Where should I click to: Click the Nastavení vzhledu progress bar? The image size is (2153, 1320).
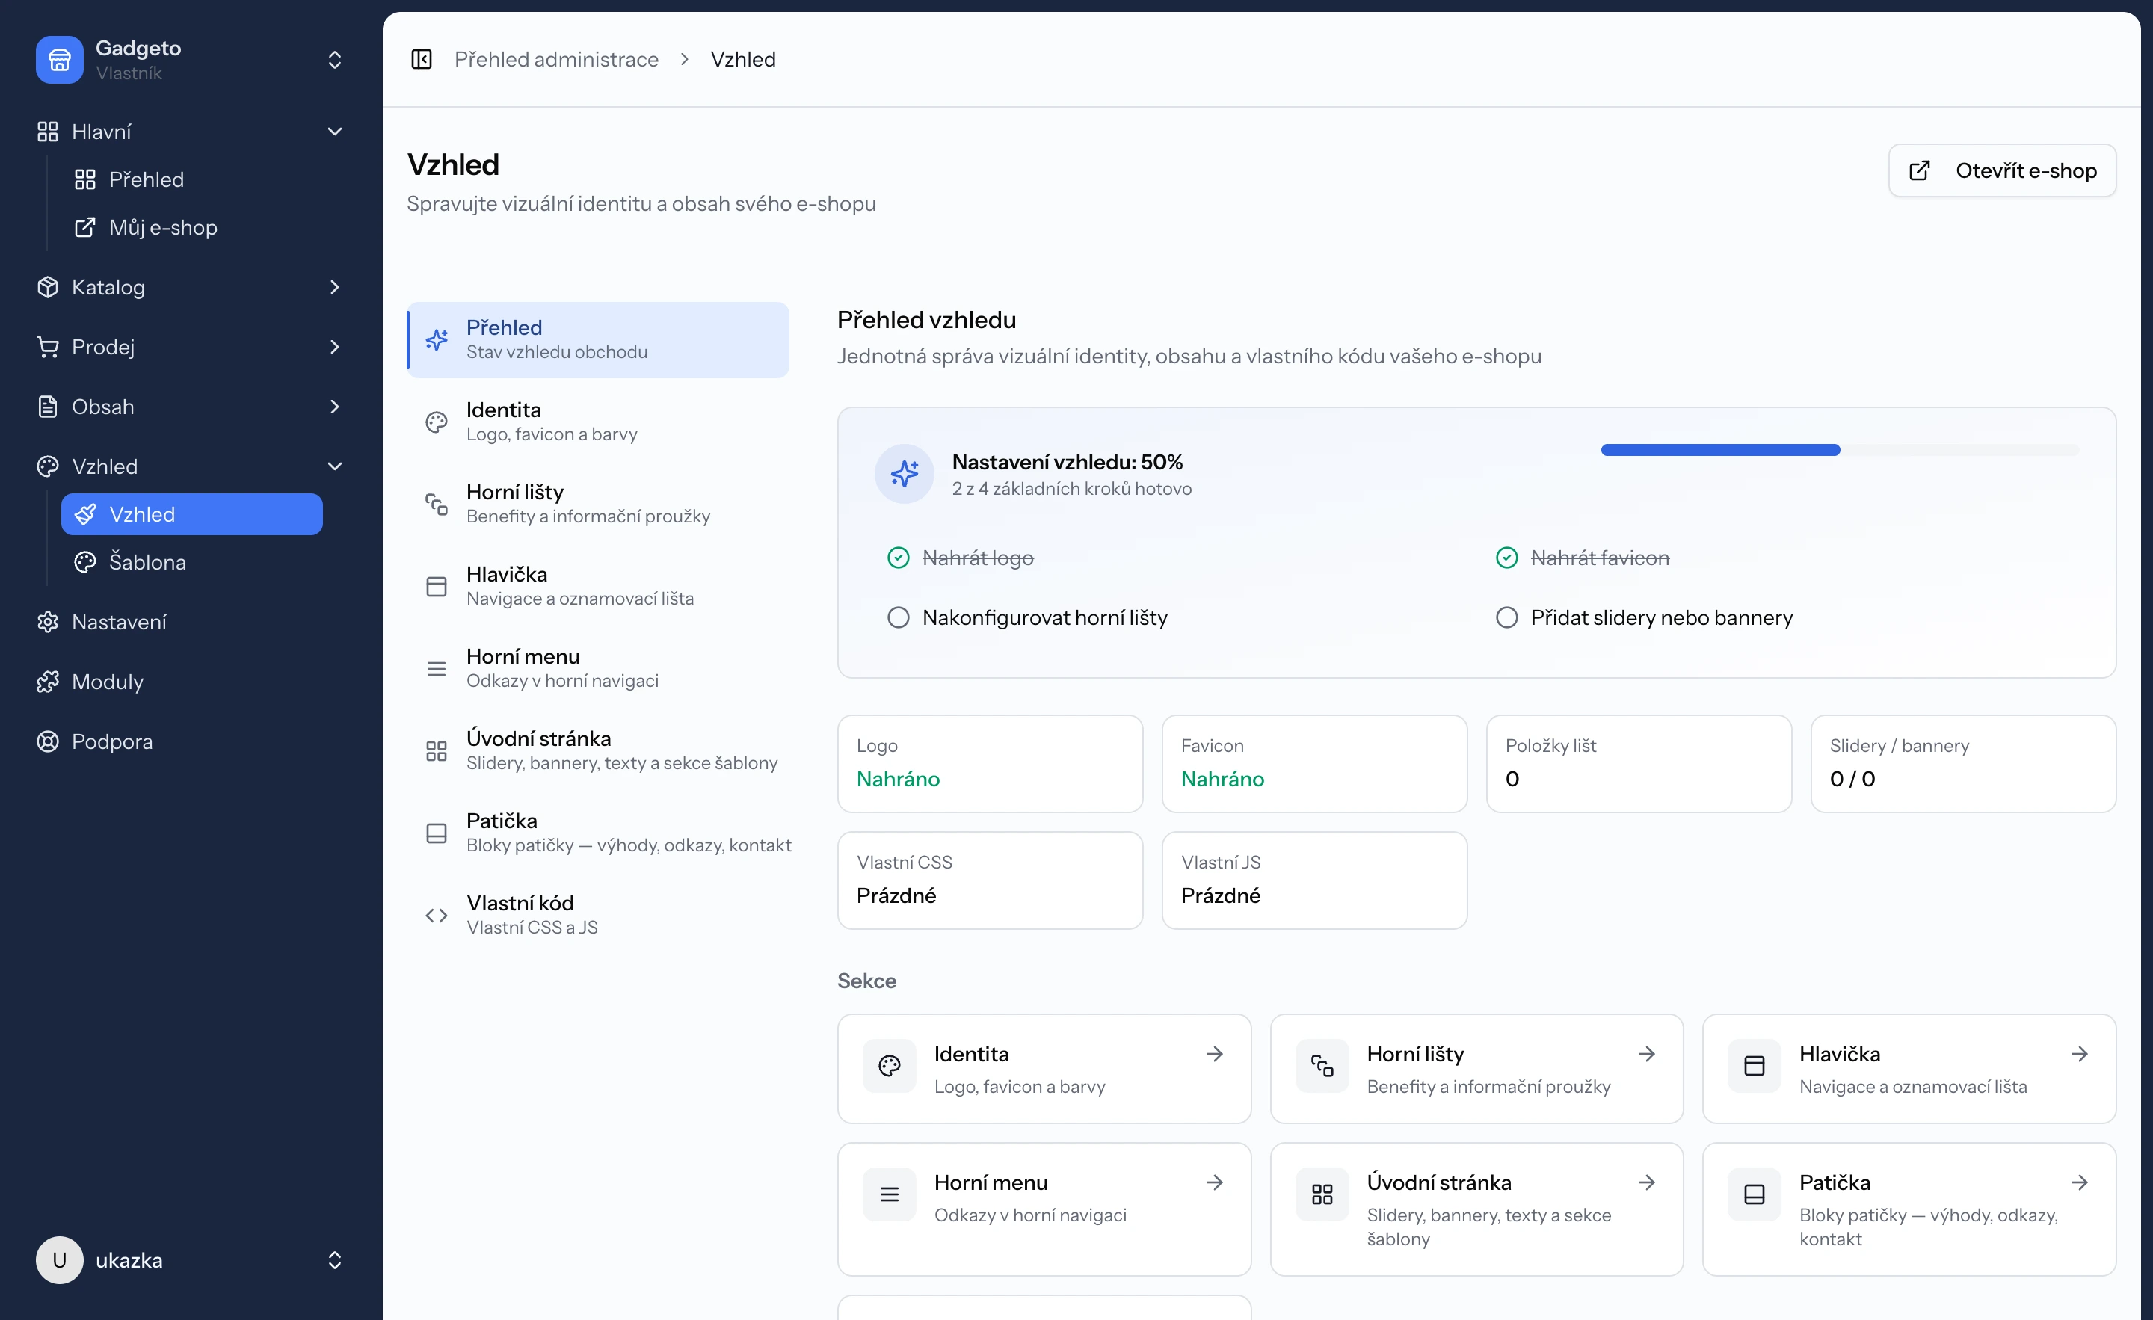pyautogui.click(x=1841, y=450)
